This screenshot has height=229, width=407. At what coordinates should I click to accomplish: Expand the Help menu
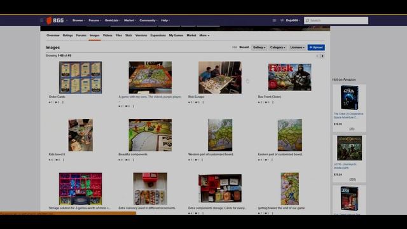[x=165, y=20]
